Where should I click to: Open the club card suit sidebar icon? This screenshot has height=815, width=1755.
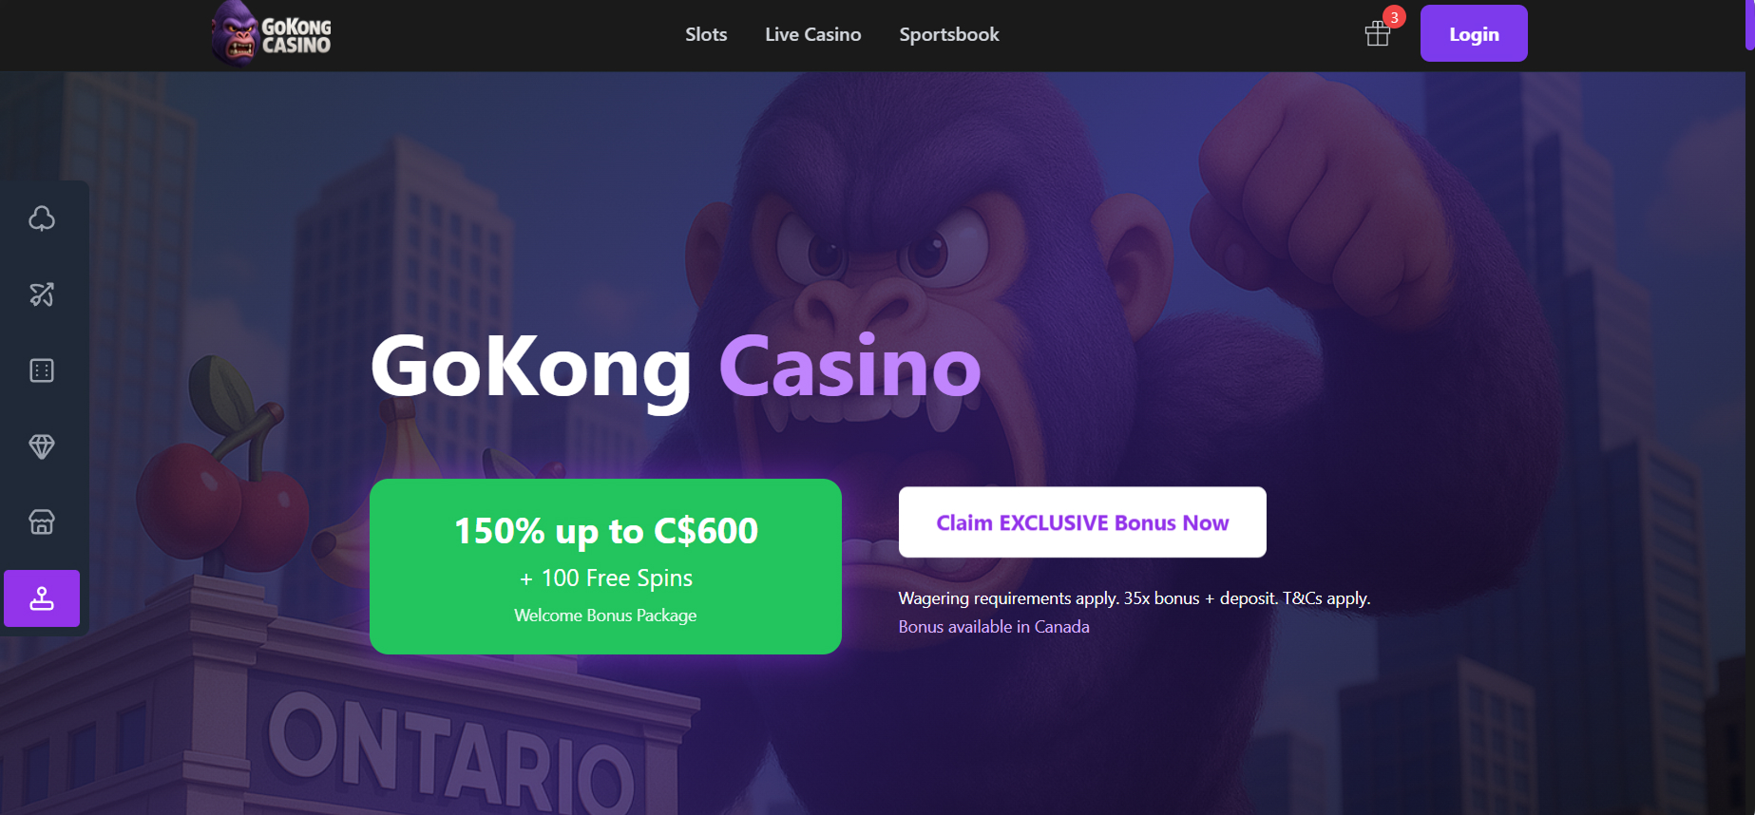pyautogui.click(x=42, y=218)
